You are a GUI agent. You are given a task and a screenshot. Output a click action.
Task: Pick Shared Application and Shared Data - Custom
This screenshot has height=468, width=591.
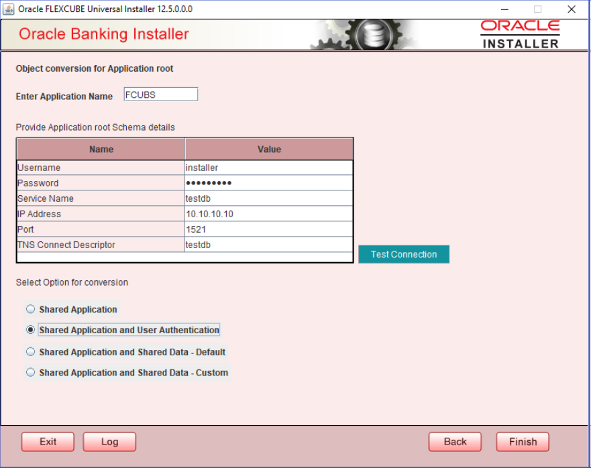tap(30, 371)
